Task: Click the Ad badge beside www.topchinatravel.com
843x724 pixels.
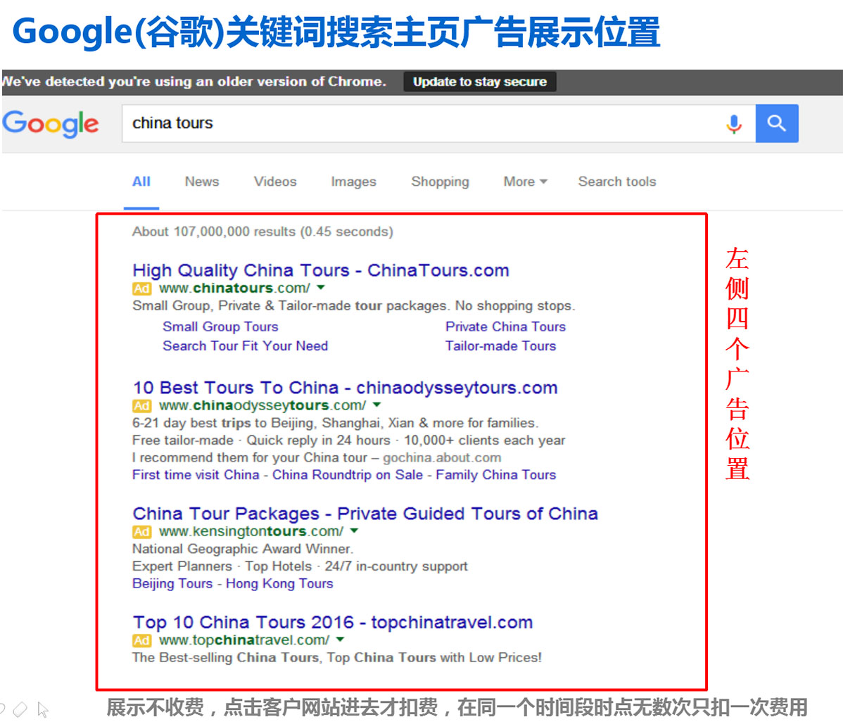Action: 142,641
